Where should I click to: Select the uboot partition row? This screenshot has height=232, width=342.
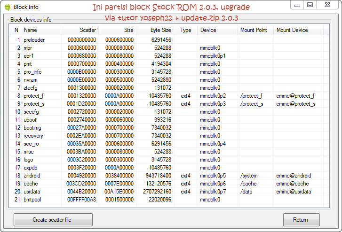[x=169, y=120]
